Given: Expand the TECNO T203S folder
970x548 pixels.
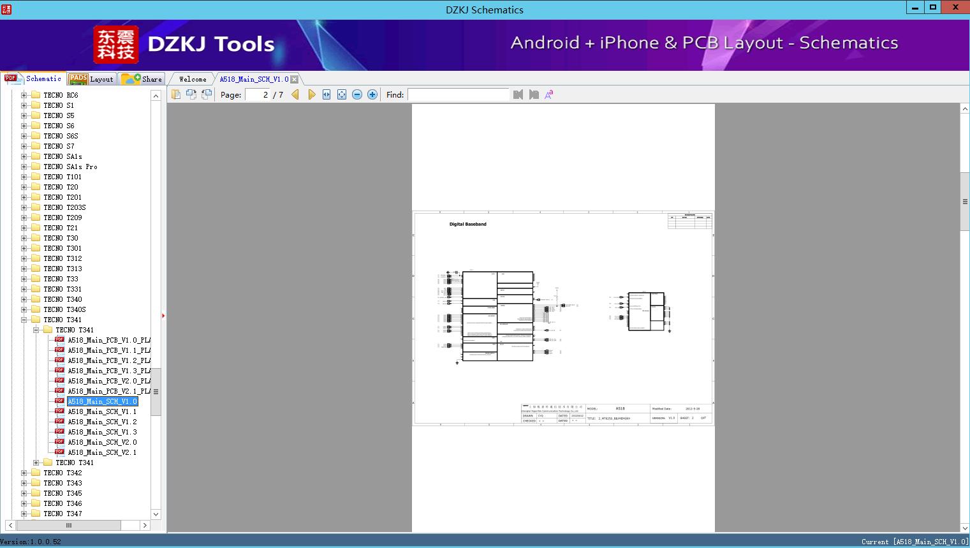Looking at the screenshot, I should click(24, 207).
